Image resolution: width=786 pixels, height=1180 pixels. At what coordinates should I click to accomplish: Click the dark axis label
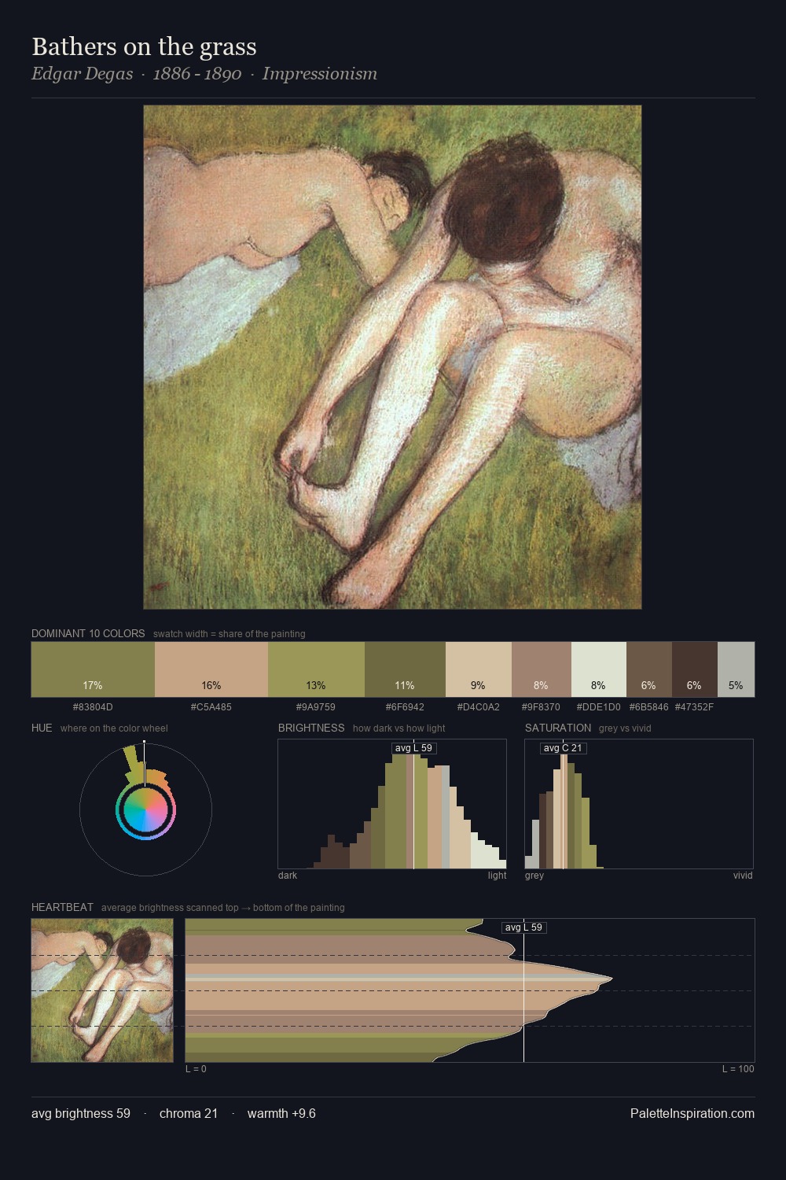click(288, 876)
